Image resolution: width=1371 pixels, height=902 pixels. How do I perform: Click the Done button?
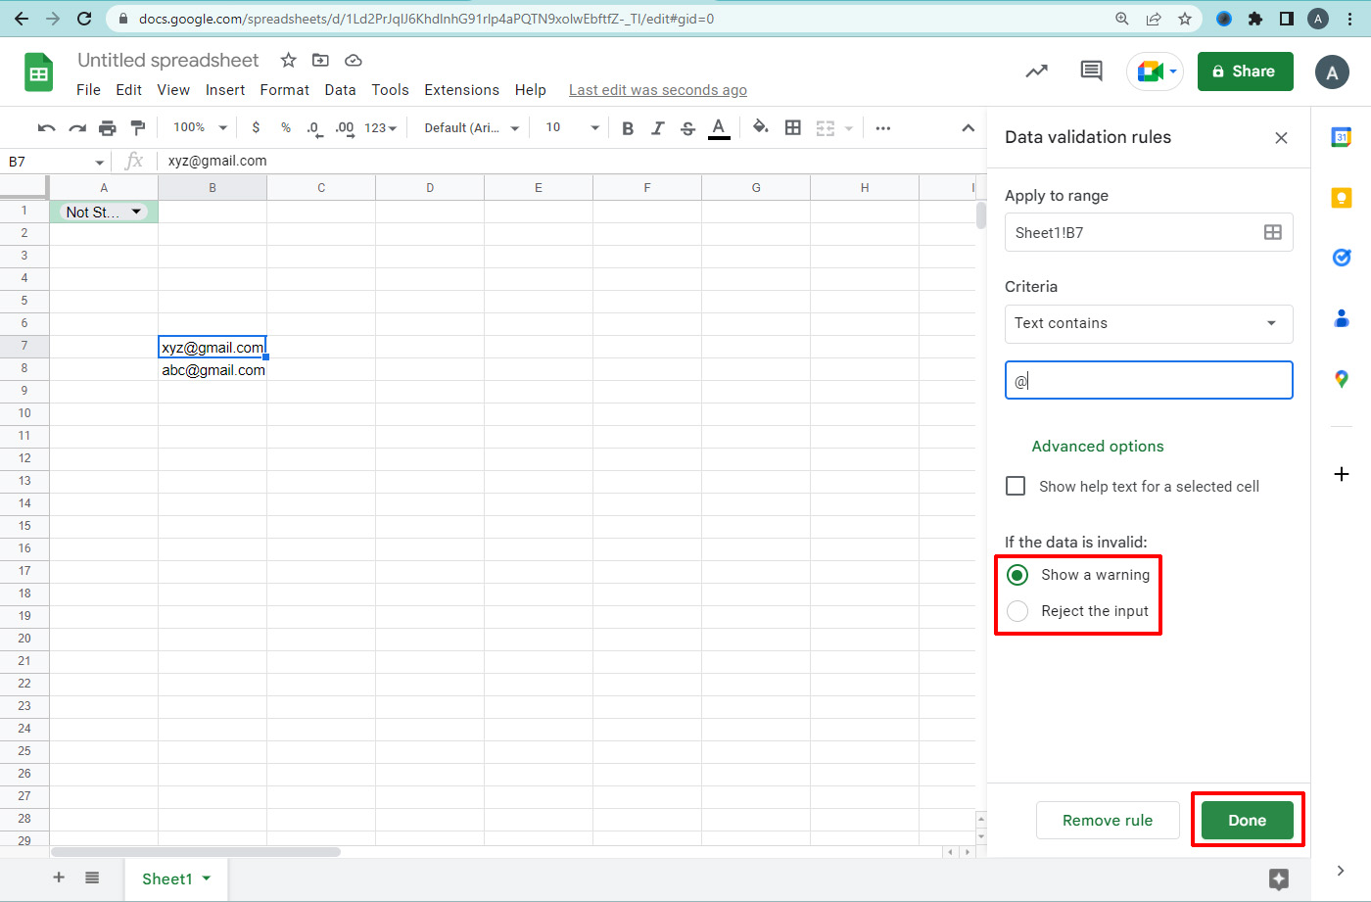click(1247, 820)
